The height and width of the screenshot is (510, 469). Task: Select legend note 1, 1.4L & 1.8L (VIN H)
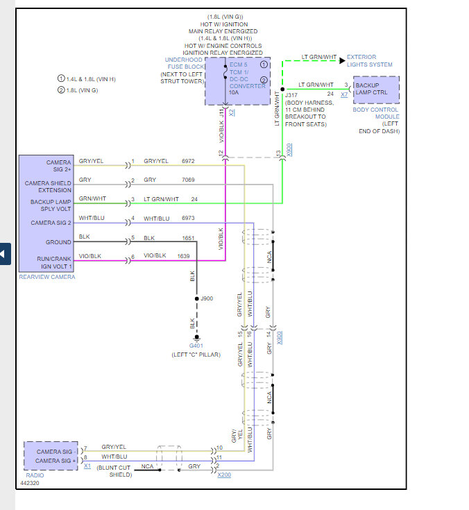87,78
